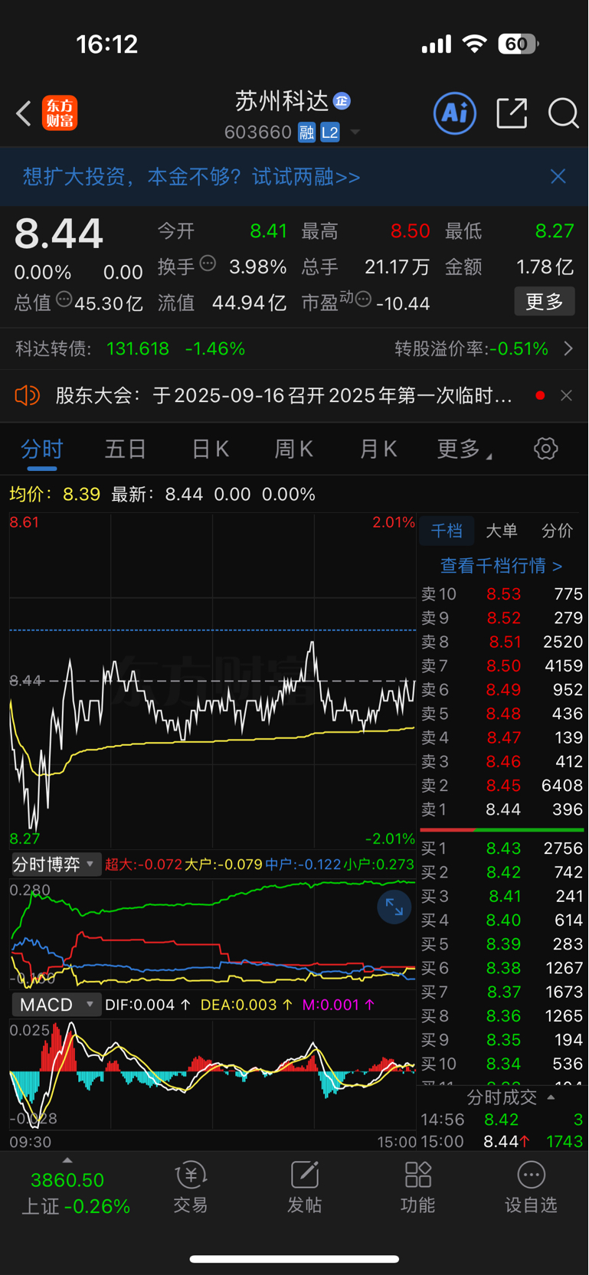Tap the 融 margin badge
Viewport: 589px width, 1275px height.
click(x=307, y=132)
